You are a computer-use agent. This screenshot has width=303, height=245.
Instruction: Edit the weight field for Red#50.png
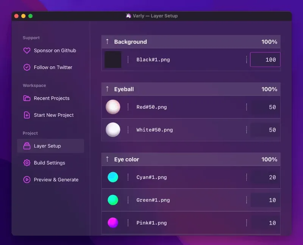click(265, 107)
